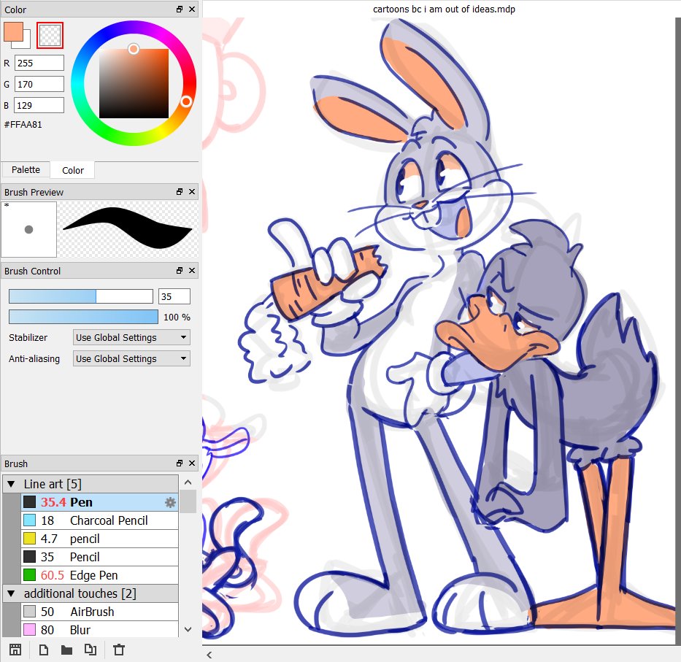Image resolution: width=681 pixels, height=662 pixels.
Task: Select the Edge Pen brush
Action: (100, 575)
